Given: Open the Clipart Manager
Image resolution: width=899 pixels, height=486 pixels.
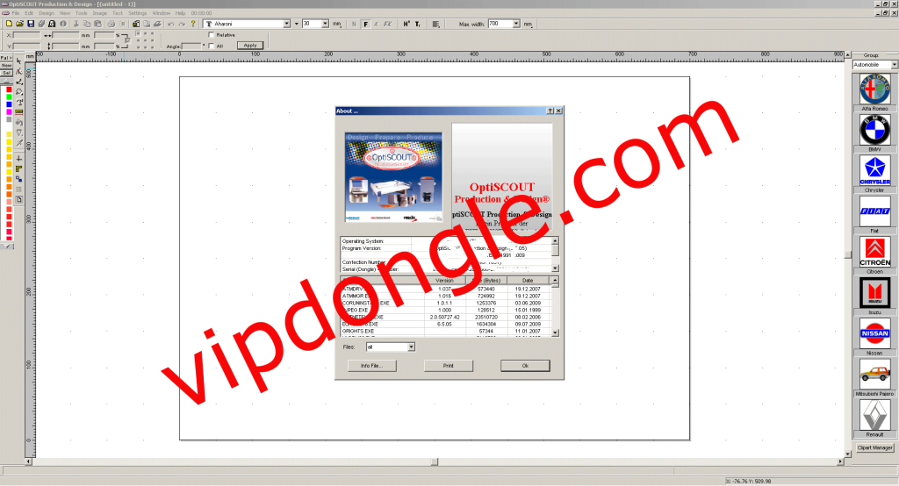Looking at the screenshot, I should click(x=874, y=447).
